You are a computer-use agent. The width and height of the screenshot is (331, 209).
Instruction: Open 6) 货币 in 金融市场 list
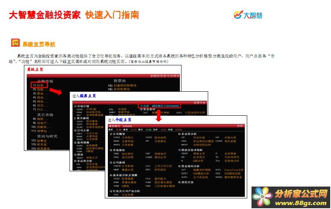click(40, 105)
